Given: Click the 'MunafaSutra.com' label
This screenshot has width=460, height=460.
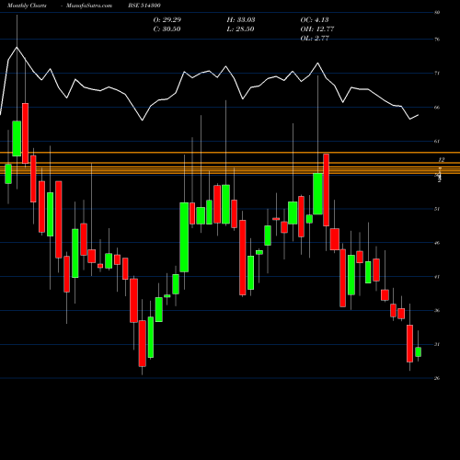Looking at the screenshot, I should point(89,6).
